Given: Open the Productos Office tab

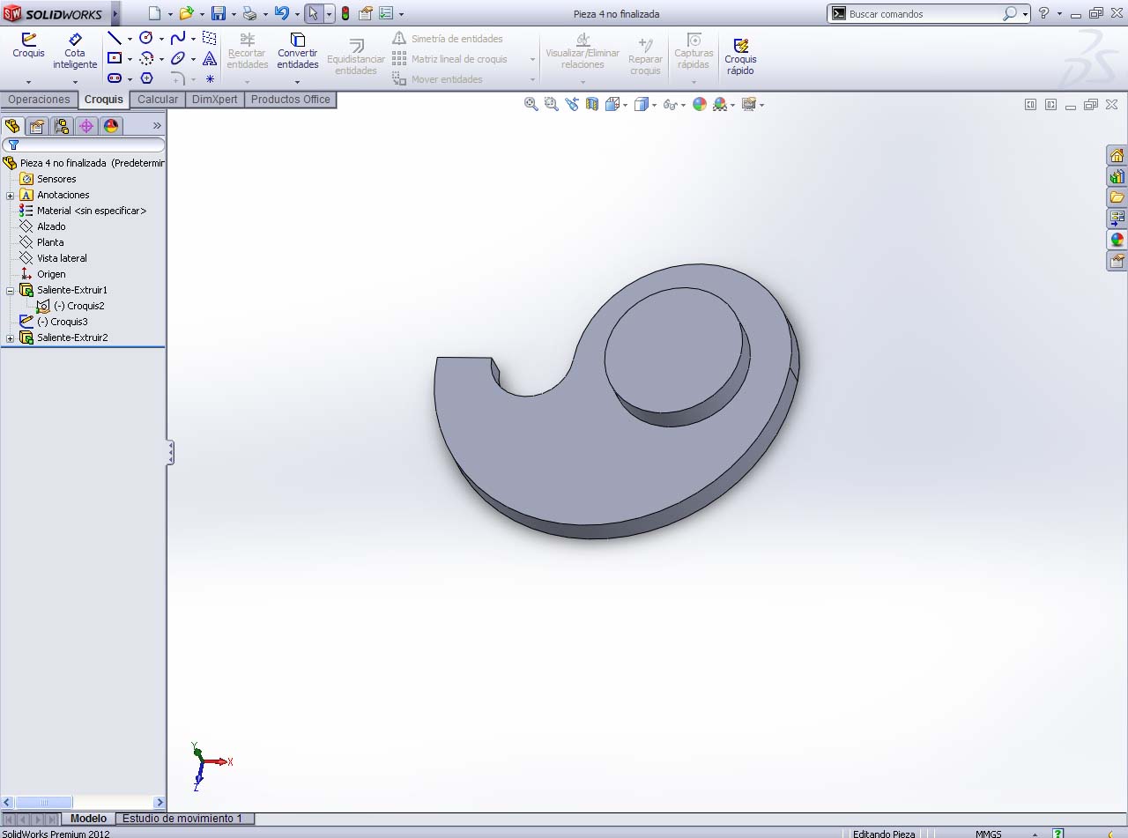Looking at the screenshot, I should click(x=291, y=100).
